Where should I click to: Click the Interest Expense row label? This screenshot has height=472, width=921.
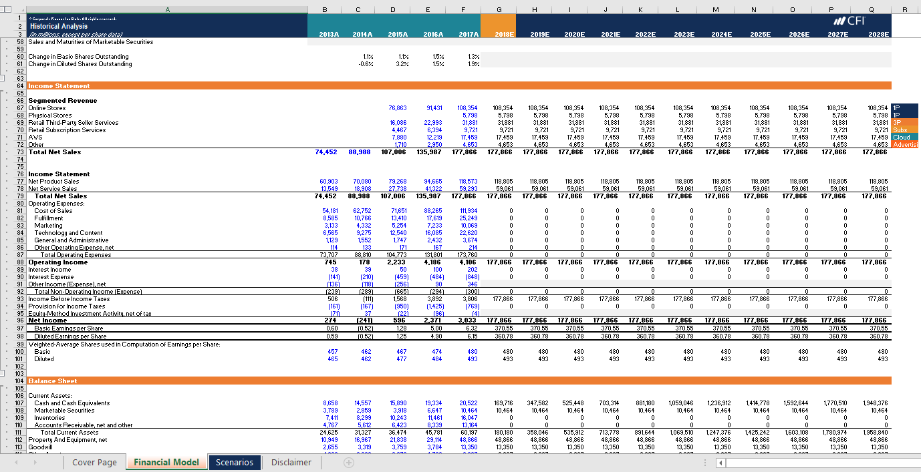coord(51,276)
